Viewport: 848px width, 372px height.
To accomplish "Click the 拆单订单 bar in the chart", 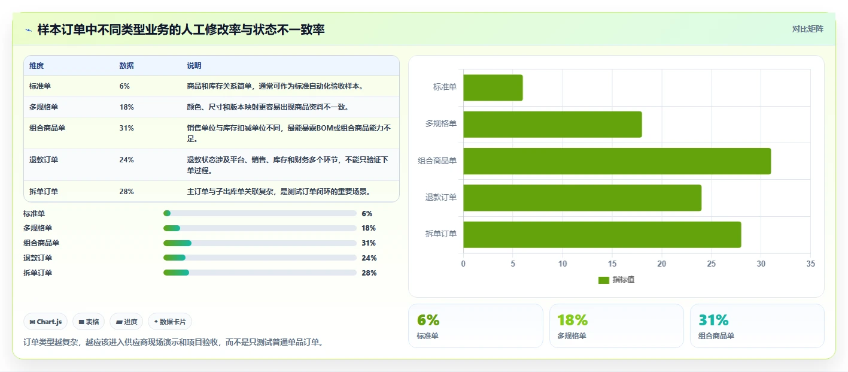I will pyautogui.click(x=602, y=235).
